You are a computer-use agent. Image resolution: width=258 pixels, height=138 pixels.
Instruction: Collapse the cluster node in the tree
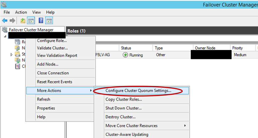point(5,36)
